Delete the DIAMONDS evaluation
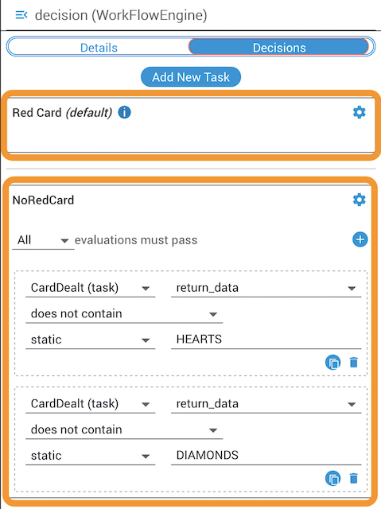 point(354,479)
